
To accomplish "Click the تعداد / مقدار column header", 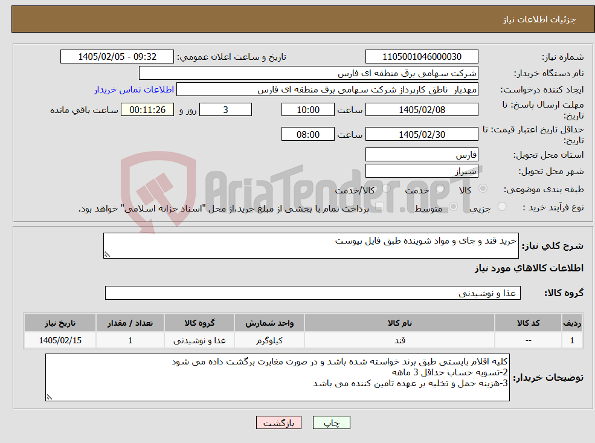I will point(130,323).
